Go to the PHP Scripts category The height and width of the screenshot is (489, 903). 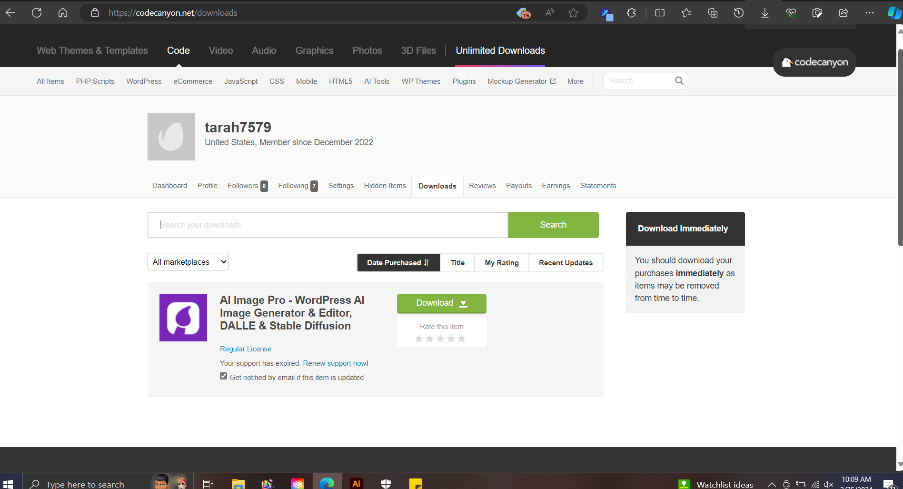pos(95,81)
